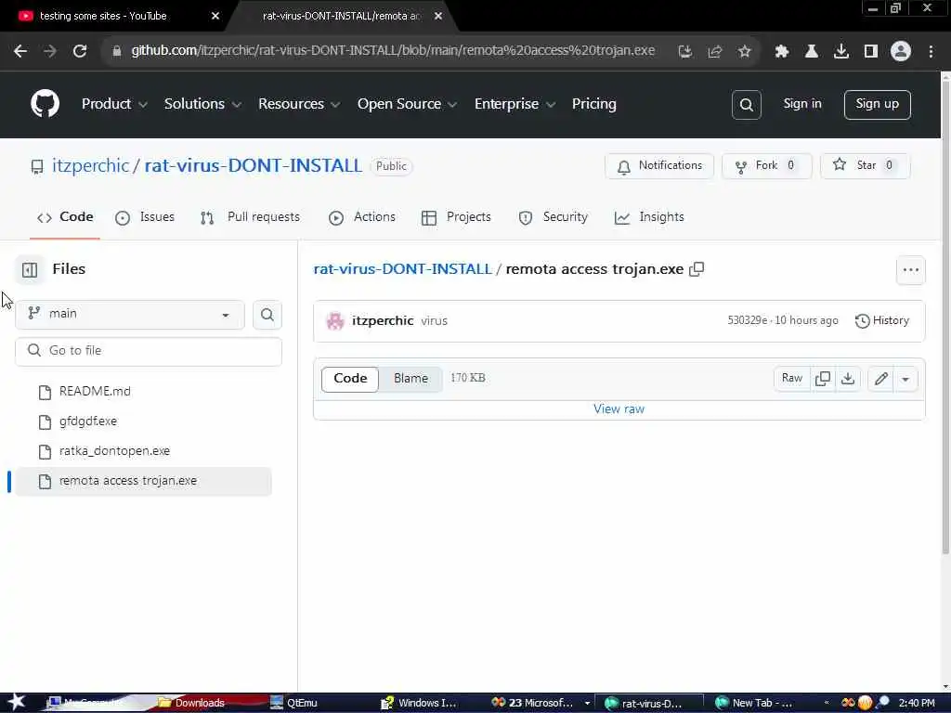Open browser downloads tray icon
This screenshot has width=951, height=713.
click(x=841, y=52)
